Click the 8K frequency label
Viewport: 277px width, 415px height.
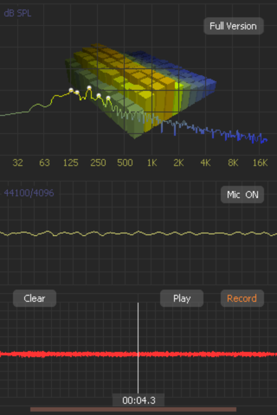[233, 163]
